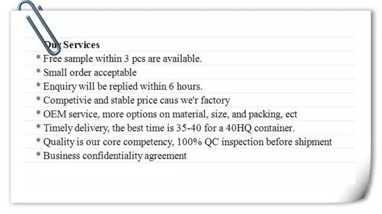Viewport: 382px width, 214px height.
Task: Click the 'Services' heading word
Action: (81, 45)
